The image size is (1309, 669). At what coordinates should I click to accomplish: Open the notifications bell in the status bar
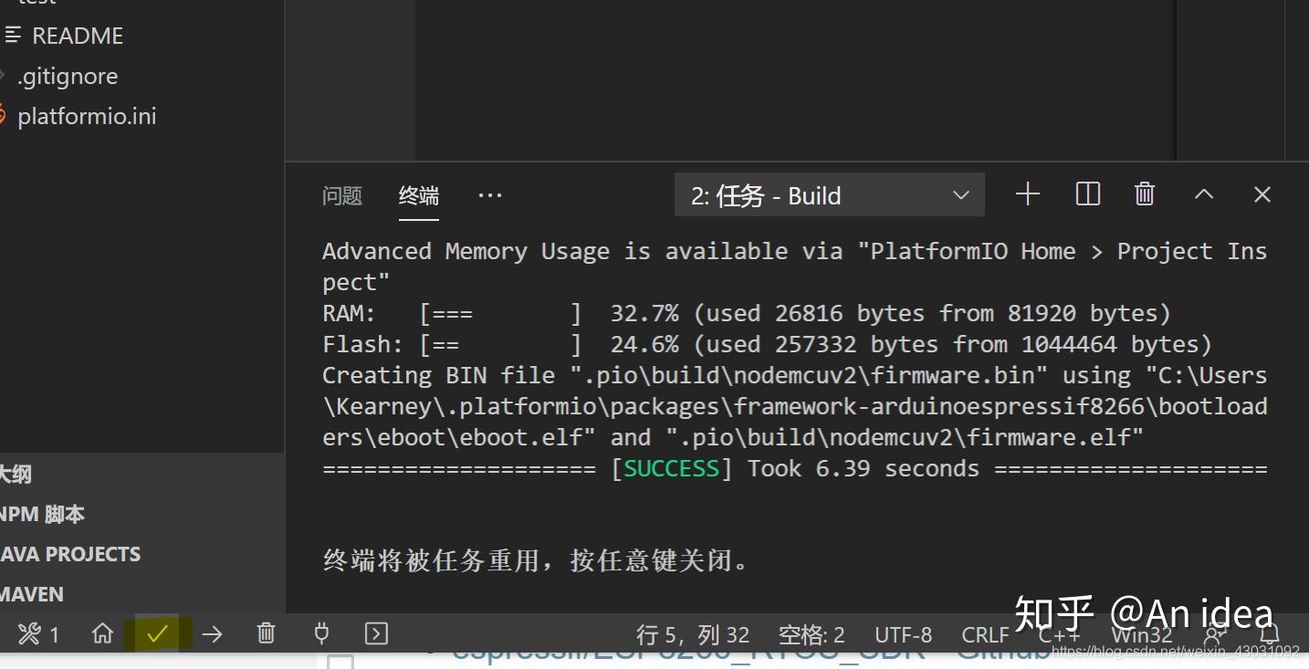[1271, 632]
